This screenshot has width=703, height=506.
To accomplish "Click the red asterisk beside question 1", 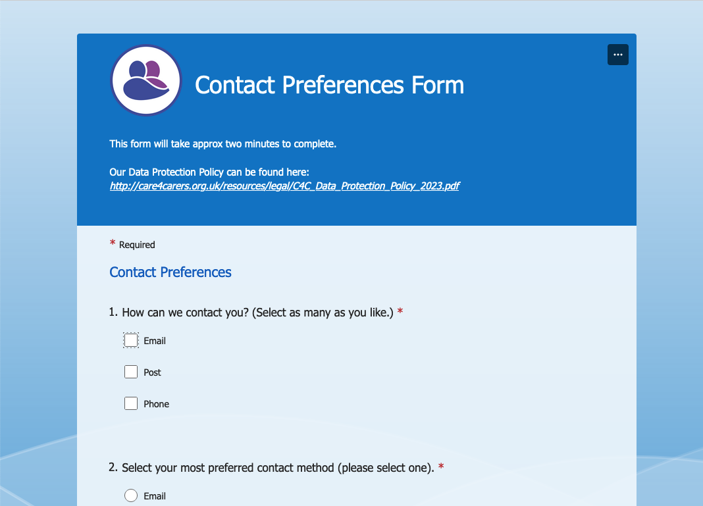I will (x=400, y=311).
